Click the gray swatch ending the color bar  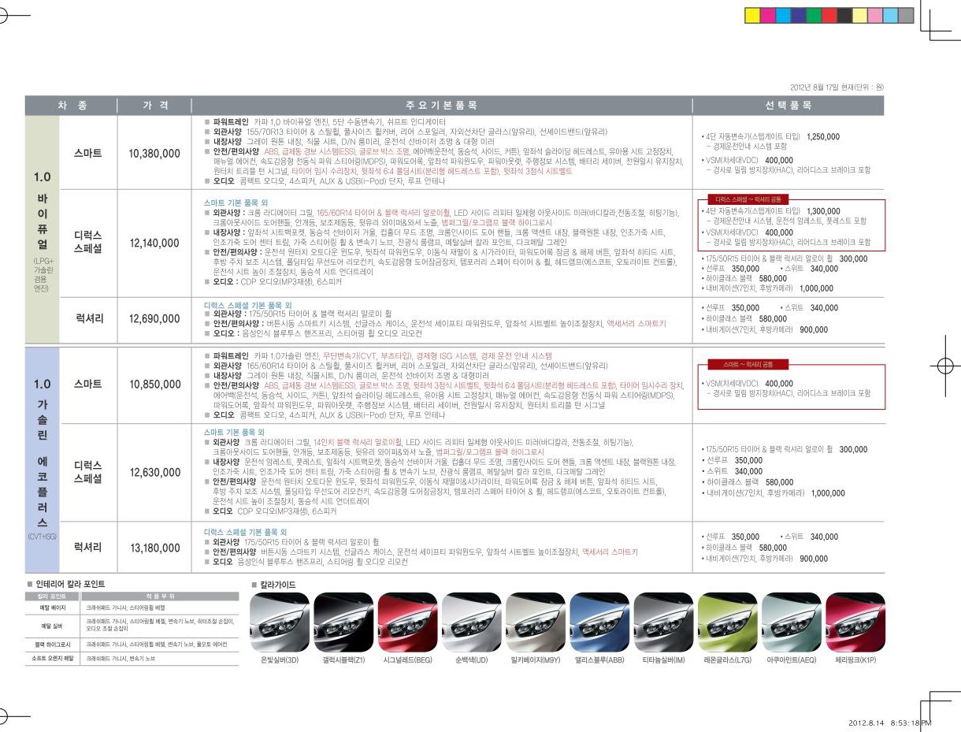click(906, 15)
